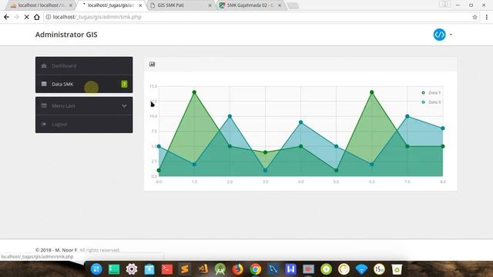The height and width of the screenshot is (277, 493).
Task: Open the W app icon in dock
Action: pyautogui.click(x=291, y=269)
